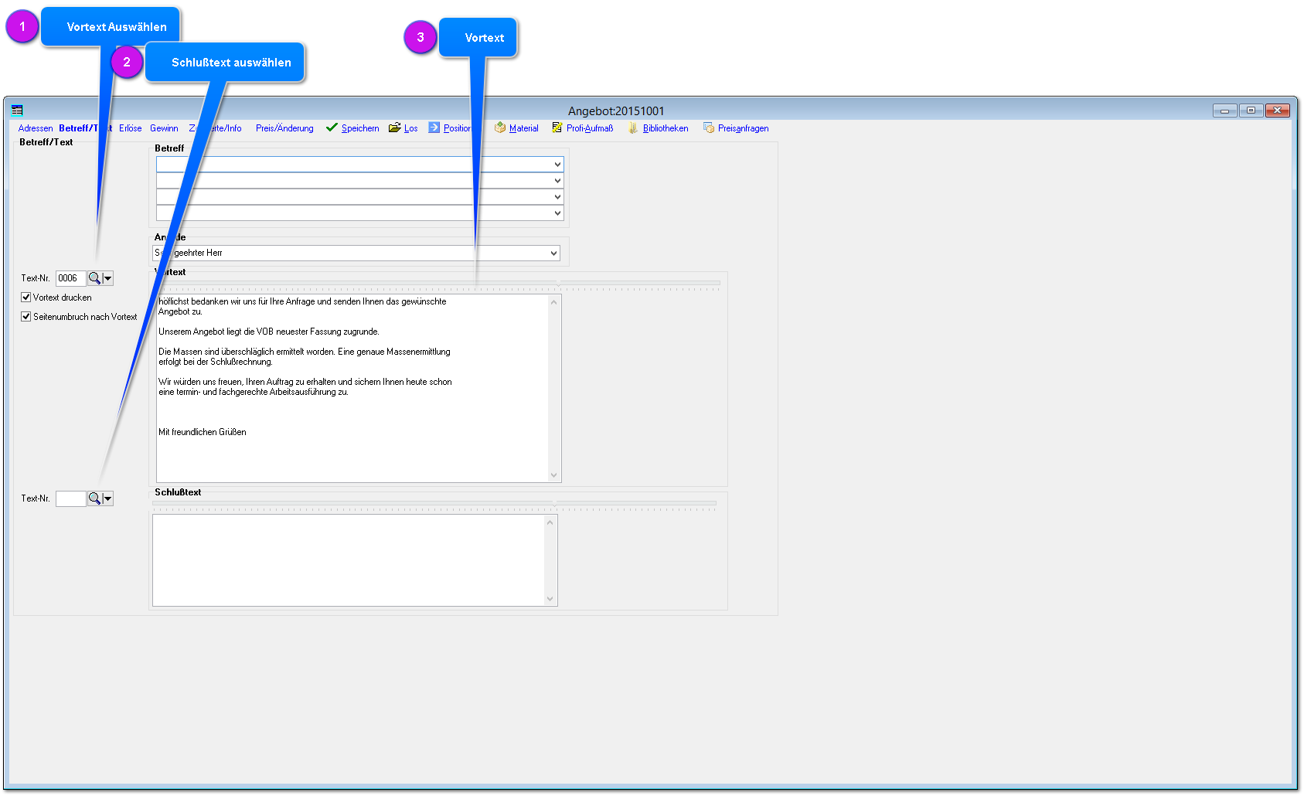Click the Vortext scrollbar down arrow

pos(553,475)
